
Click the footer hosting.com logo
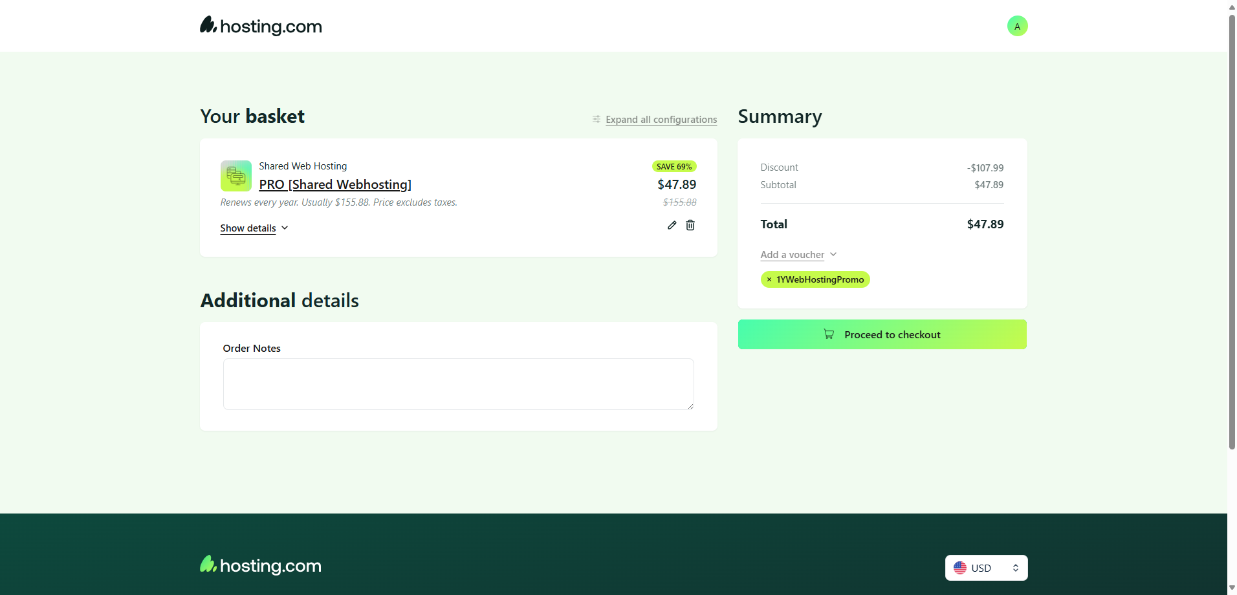(261, 565)
